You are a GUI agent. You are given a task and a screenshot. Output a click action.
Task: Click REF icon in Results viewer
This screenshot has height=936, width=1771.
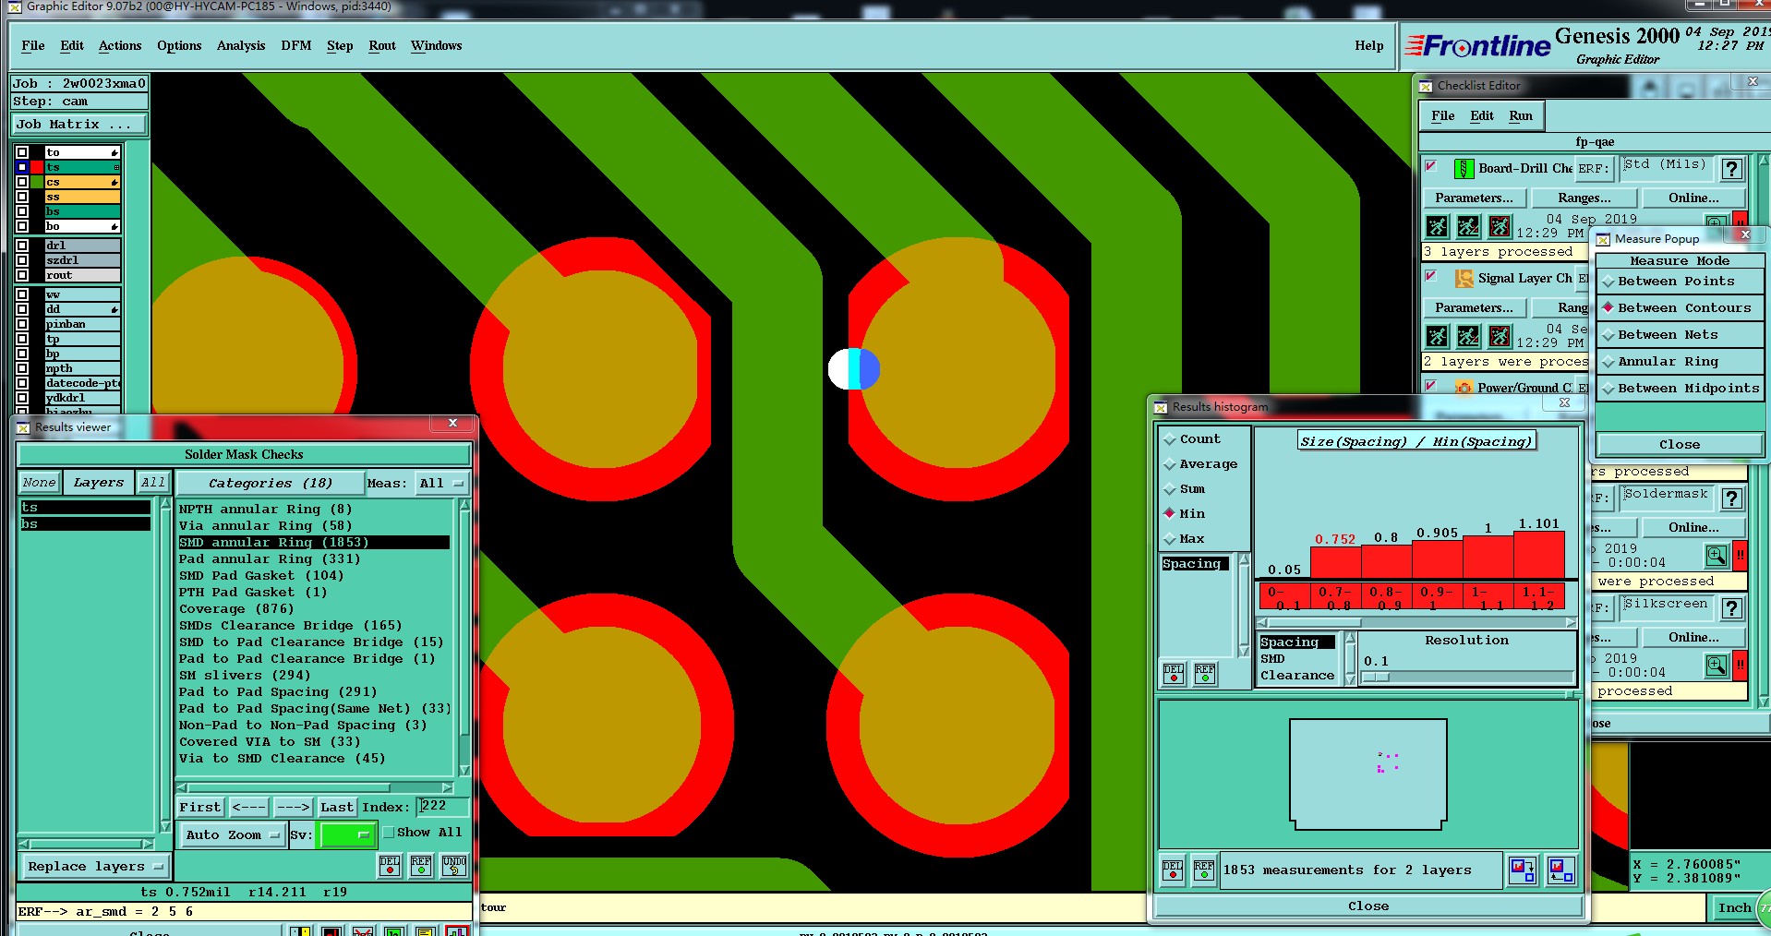coord(421,865)
